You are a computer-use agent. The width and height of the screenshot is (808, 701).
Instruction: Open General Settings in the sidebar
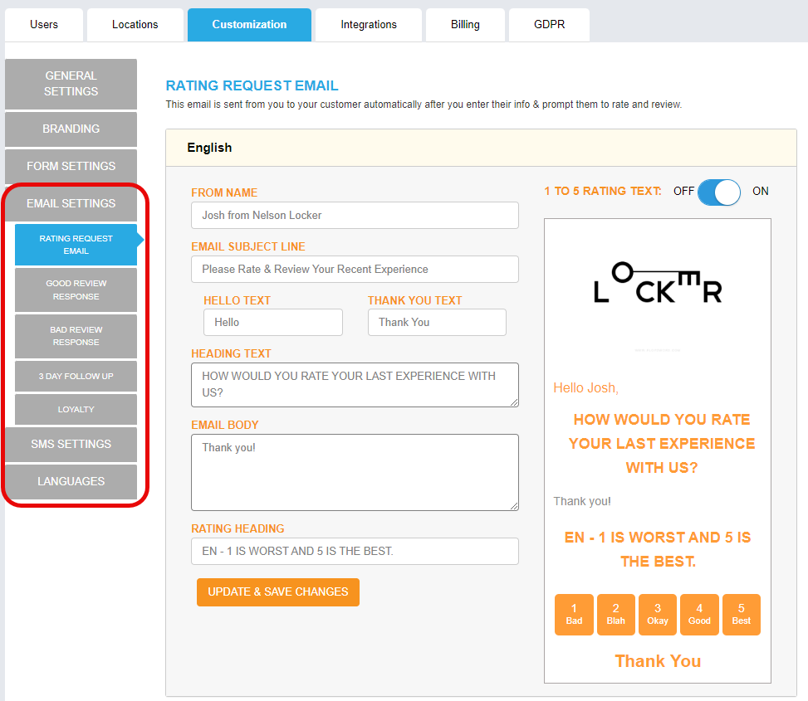click(x=71, y=84)
